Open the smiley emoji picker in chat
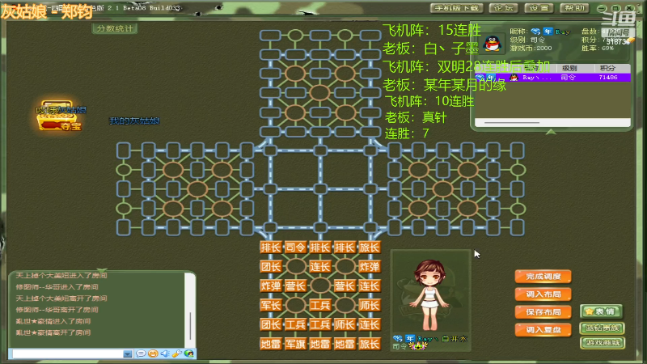 click(153, 353)
